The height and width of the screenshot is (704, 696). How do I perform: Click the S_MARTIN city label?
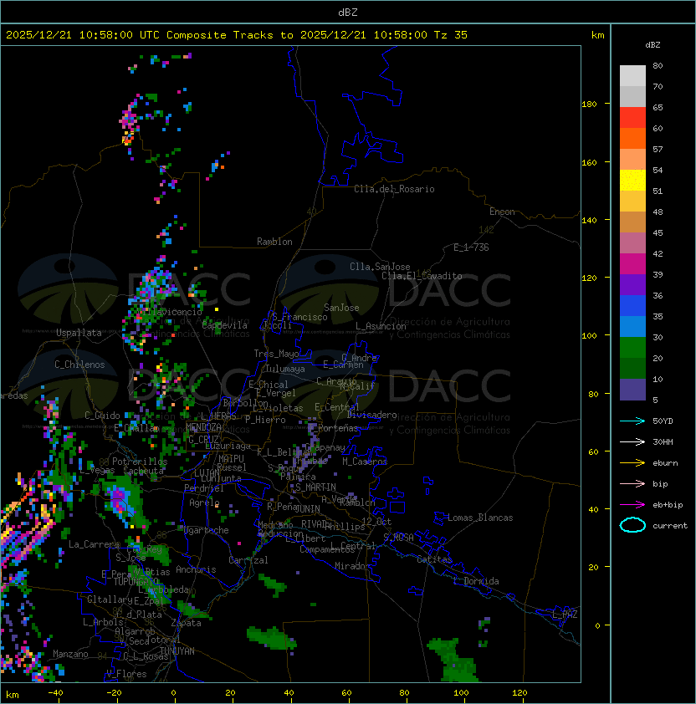pyautogui.click(x=315, y=487)
